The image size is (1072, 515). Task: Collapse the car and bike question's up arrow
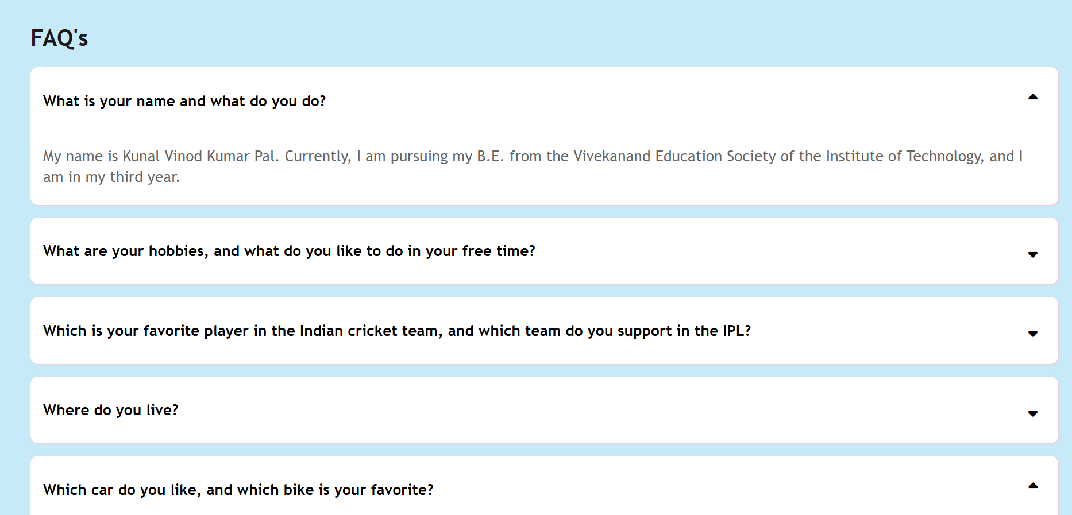point(1032,486)
